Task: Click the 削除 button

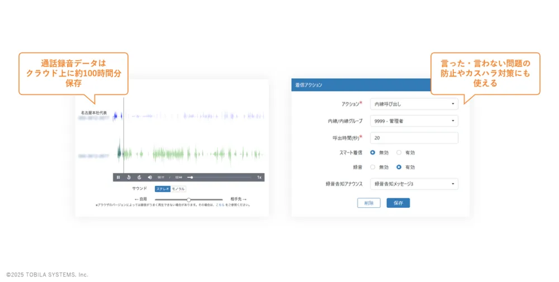Action: [369, 203]
